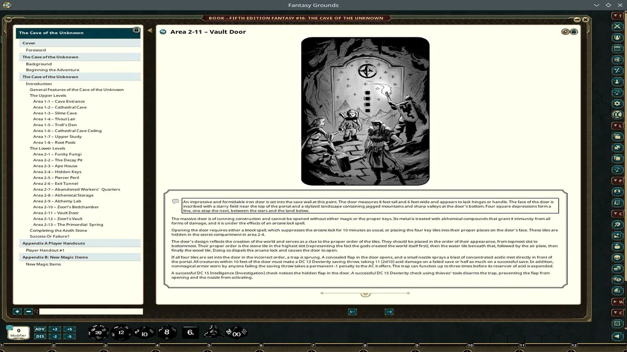Click the index search input field
This screenshot has height=352, width=627.
point(91,311)
